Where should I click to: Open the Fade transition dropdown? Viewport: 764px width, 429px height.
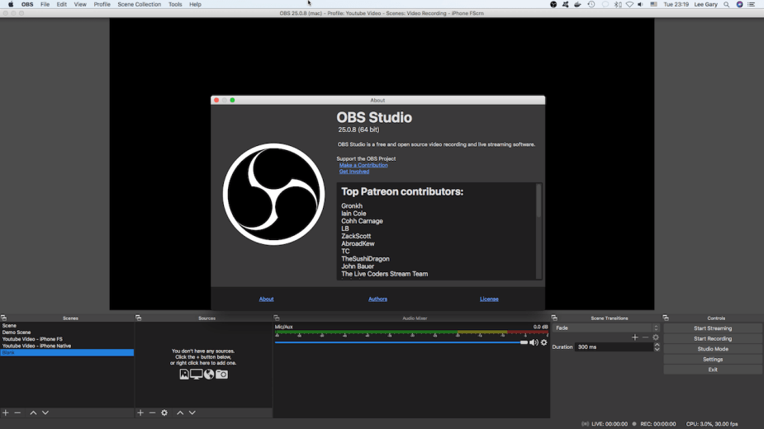[x=605, y=328]
